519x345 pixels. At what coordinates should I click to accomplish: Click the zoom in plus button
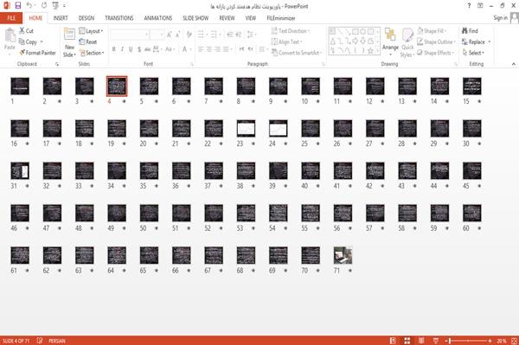point(490,341)
